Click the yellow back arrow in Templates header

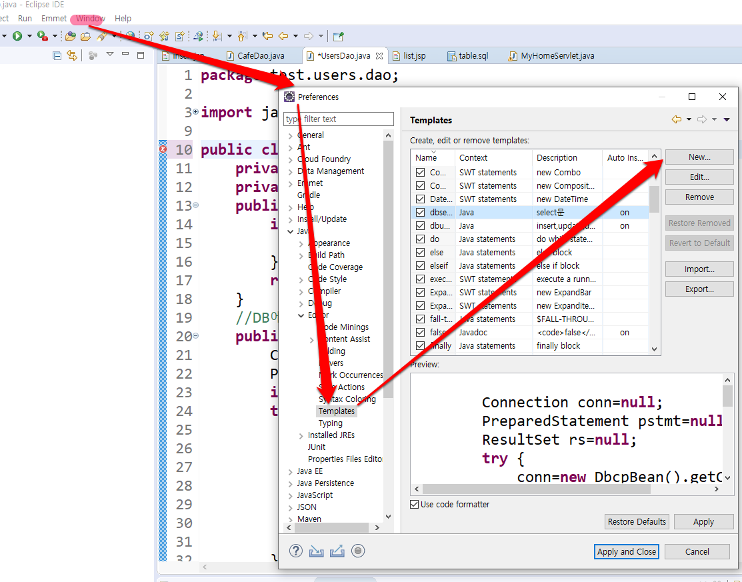pos(677,120)
